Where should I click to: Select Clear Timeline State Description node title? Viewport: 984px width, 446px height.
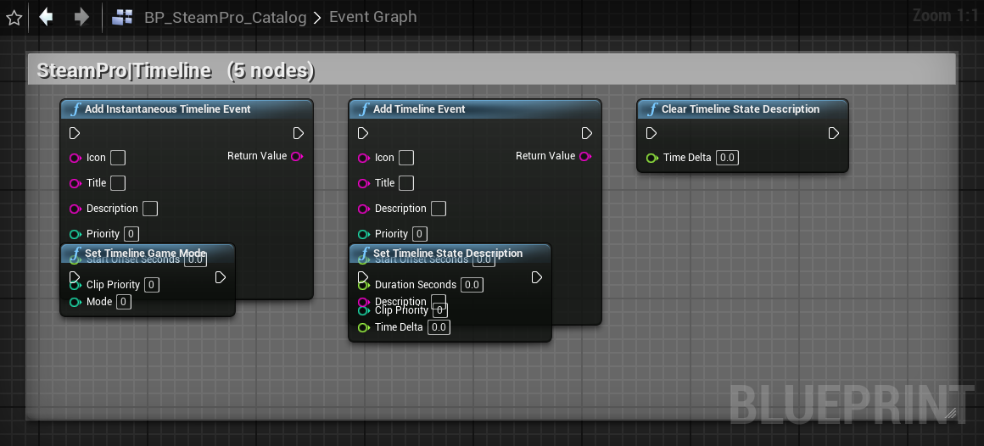tap(741, 109)
